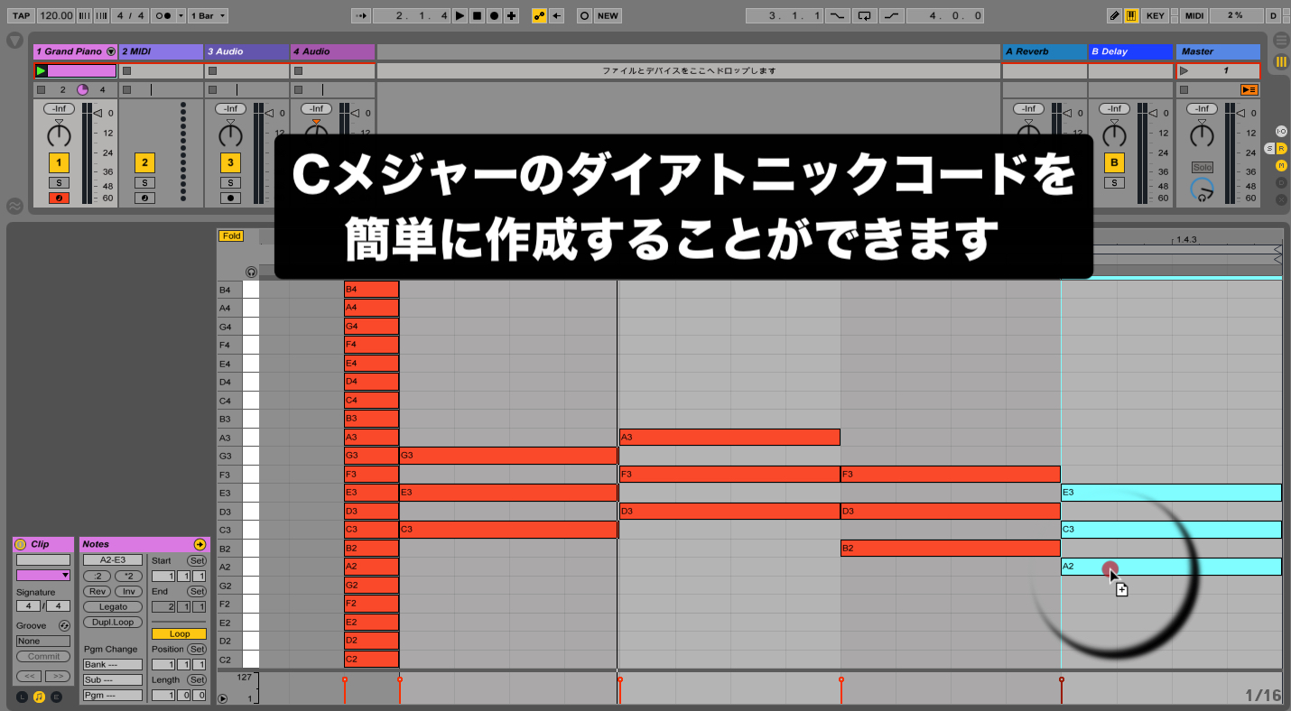
Task: Toggle the Mixer M section button
Action: pyautogui.click(x=1281, y=165)
